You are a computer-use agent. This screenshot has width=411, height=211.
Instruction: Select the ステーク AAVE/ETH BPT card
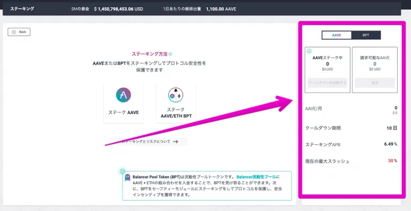tap(176, 103)
